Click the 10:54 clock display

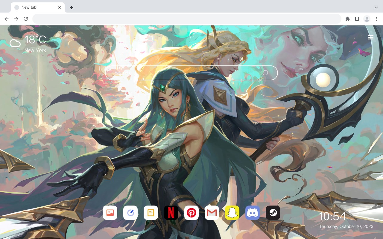pyautogui.click(x=332, y=217)
